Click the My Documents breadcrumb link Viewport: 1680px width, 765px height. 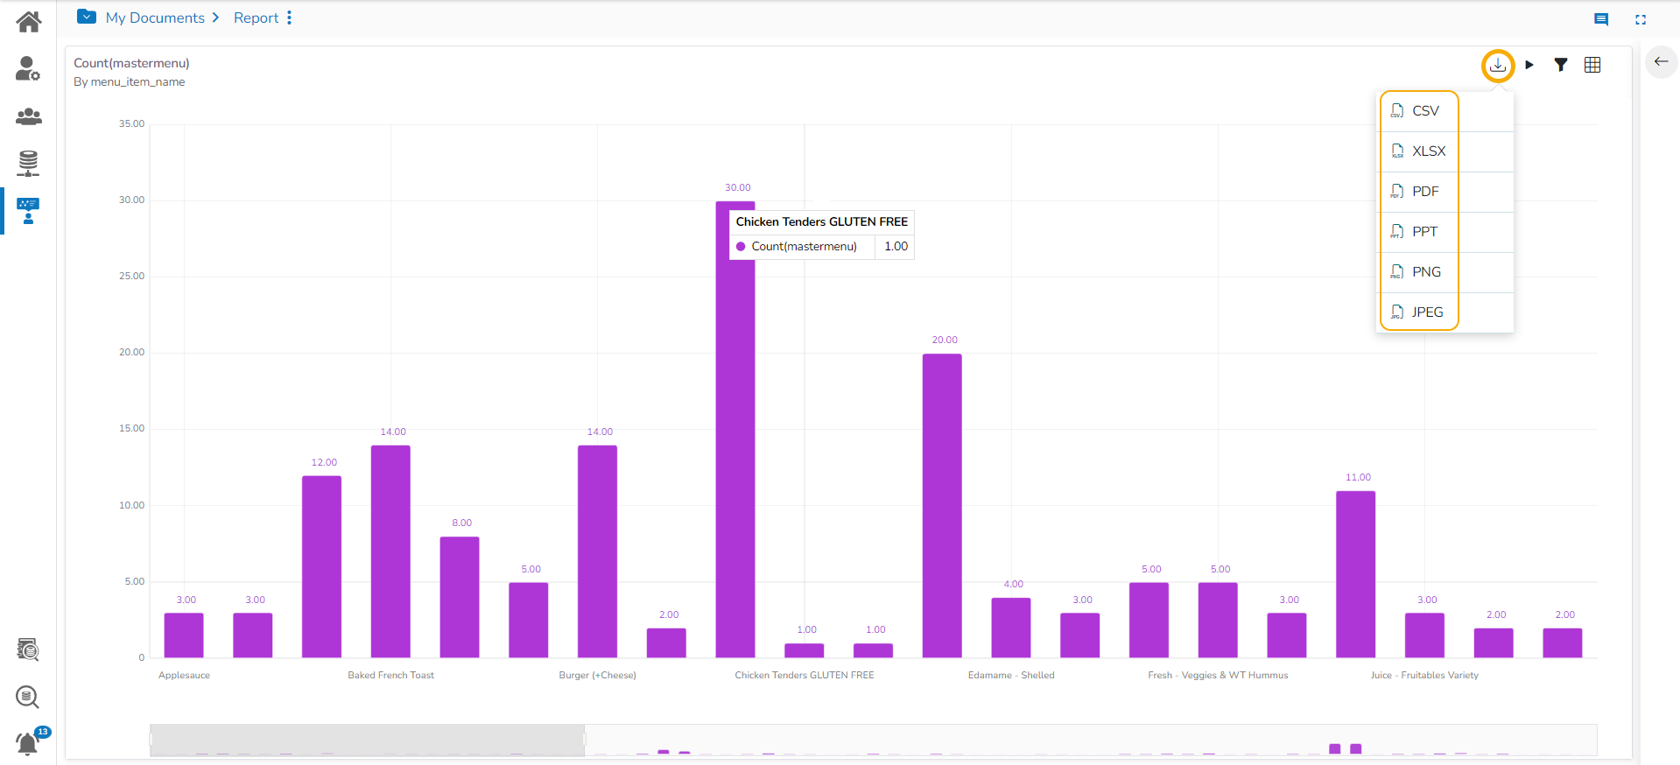(x=155, y=18)
